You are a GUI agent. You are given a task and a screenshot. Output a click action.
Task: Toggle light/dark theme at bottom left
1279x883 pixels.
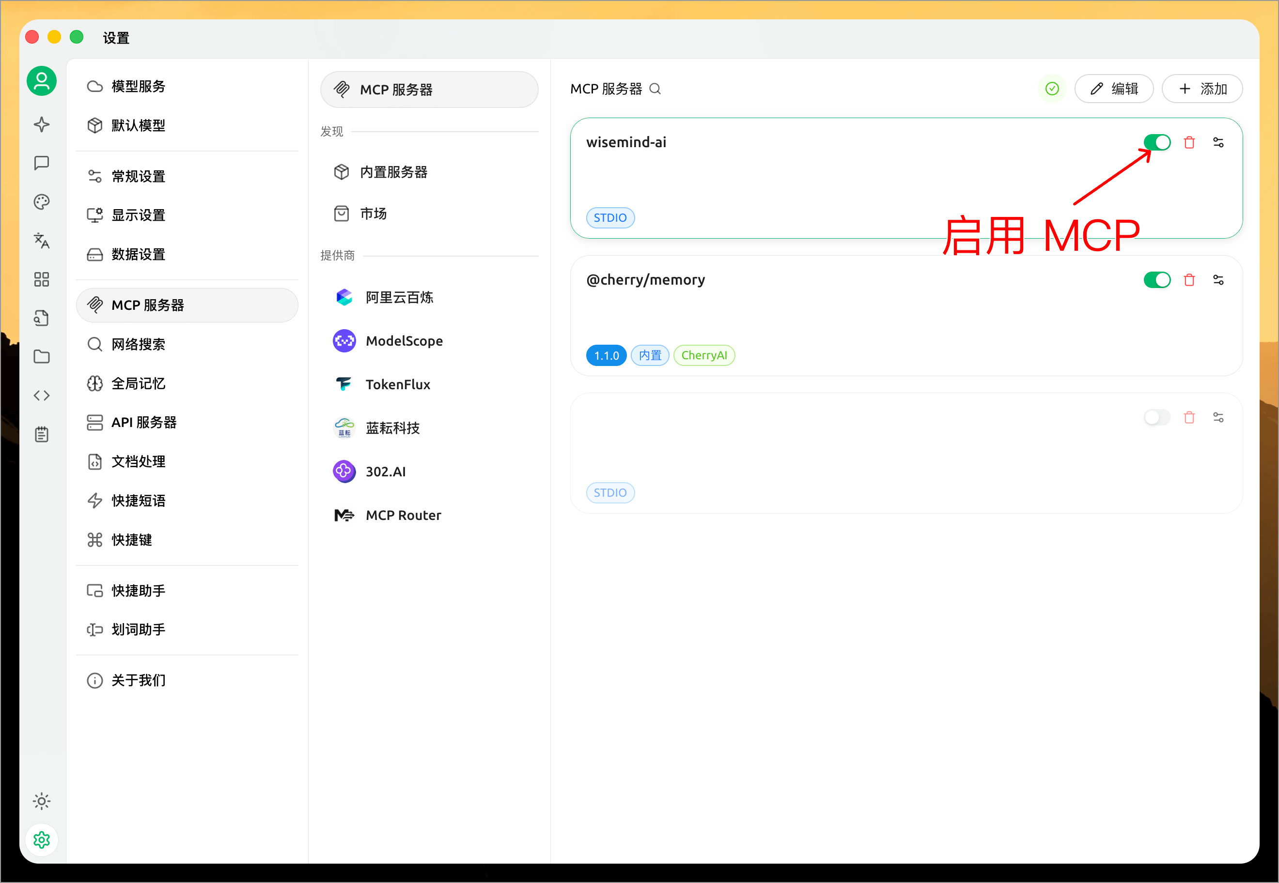click(41, 801)
